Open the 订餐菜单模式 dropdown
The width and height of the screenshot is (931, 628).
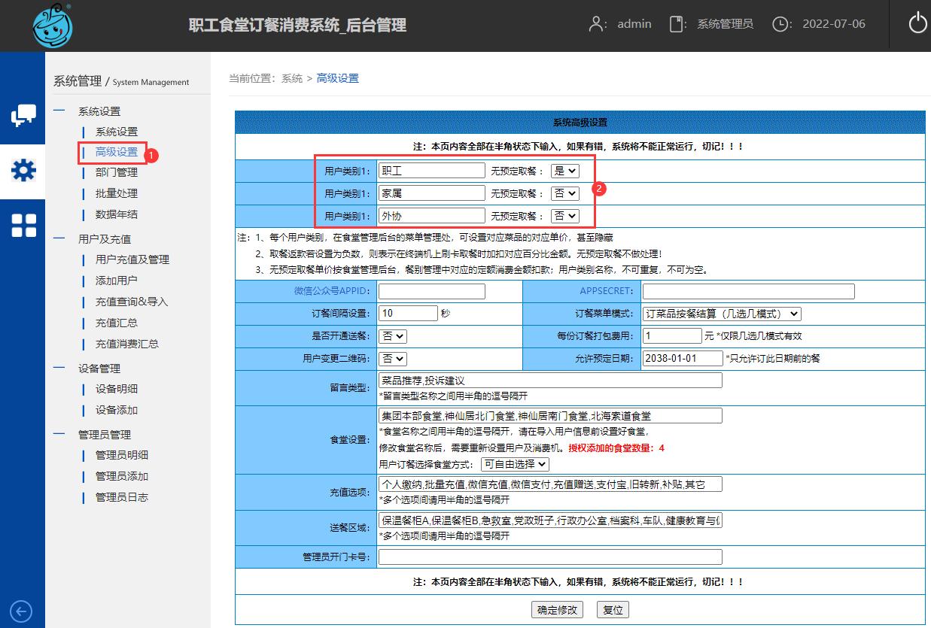pos(723,314)
